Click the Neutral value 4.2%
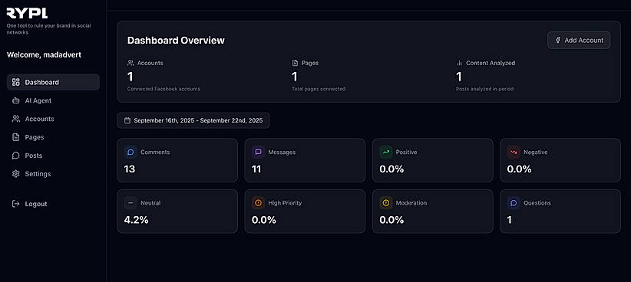 (x=136, y=220)
